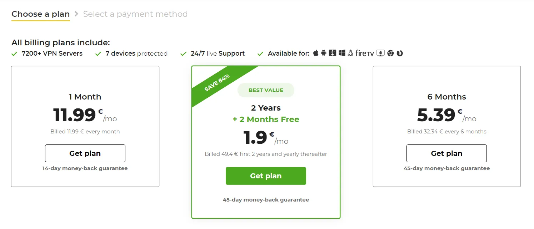Get plan for the 6 Months option
The width and height of the screenshot is (534, 229).
click(446, 153)
